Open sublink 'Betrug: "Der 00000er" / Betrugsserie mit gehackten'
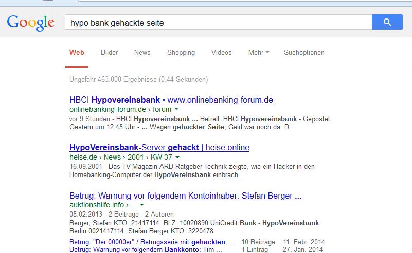 pyautogui.click(x=151, y=242)
